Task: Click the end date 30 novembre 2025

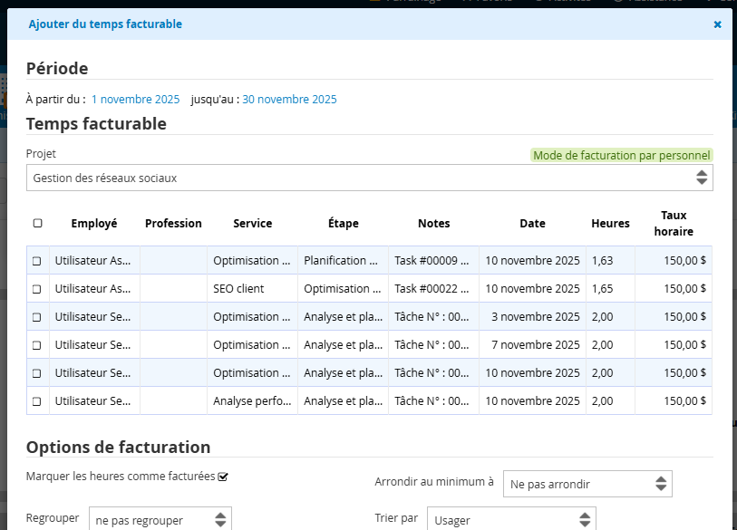Action: (x=289, y=100)
